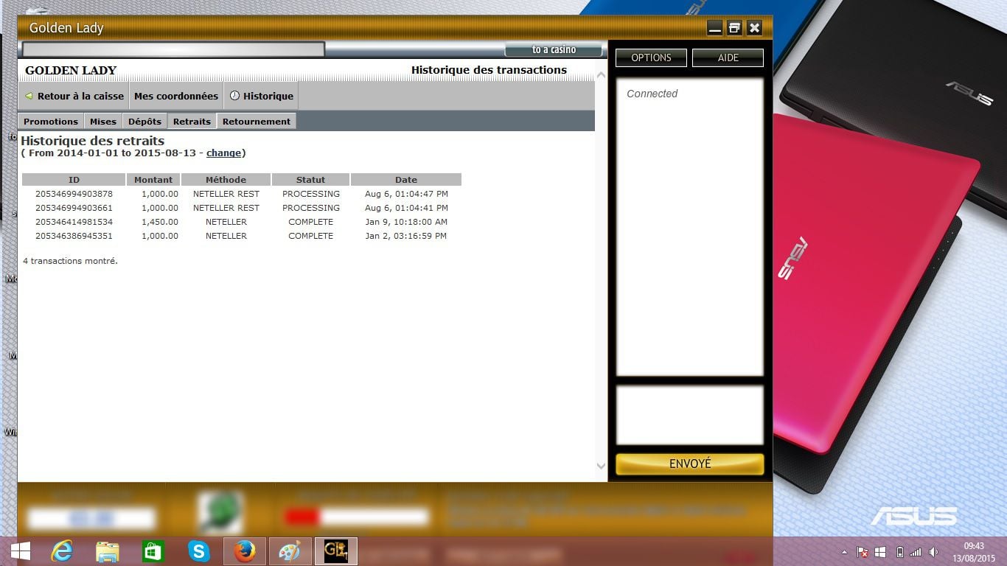Viewport: 1007px width, 566px height.
Task: Switch to Paint in the taskbar
Action: tap(290, 551)
